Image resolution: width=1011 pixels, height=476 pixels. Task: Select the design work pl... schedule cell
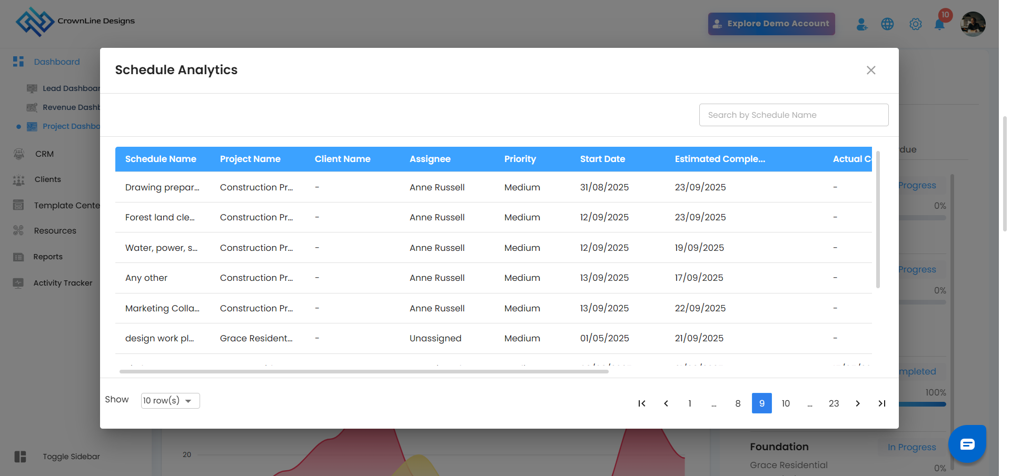(x=160, y=338)
